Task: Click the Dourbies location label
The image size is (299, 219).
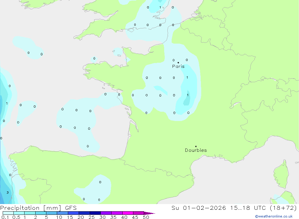Action: click(x=196, y=150)
